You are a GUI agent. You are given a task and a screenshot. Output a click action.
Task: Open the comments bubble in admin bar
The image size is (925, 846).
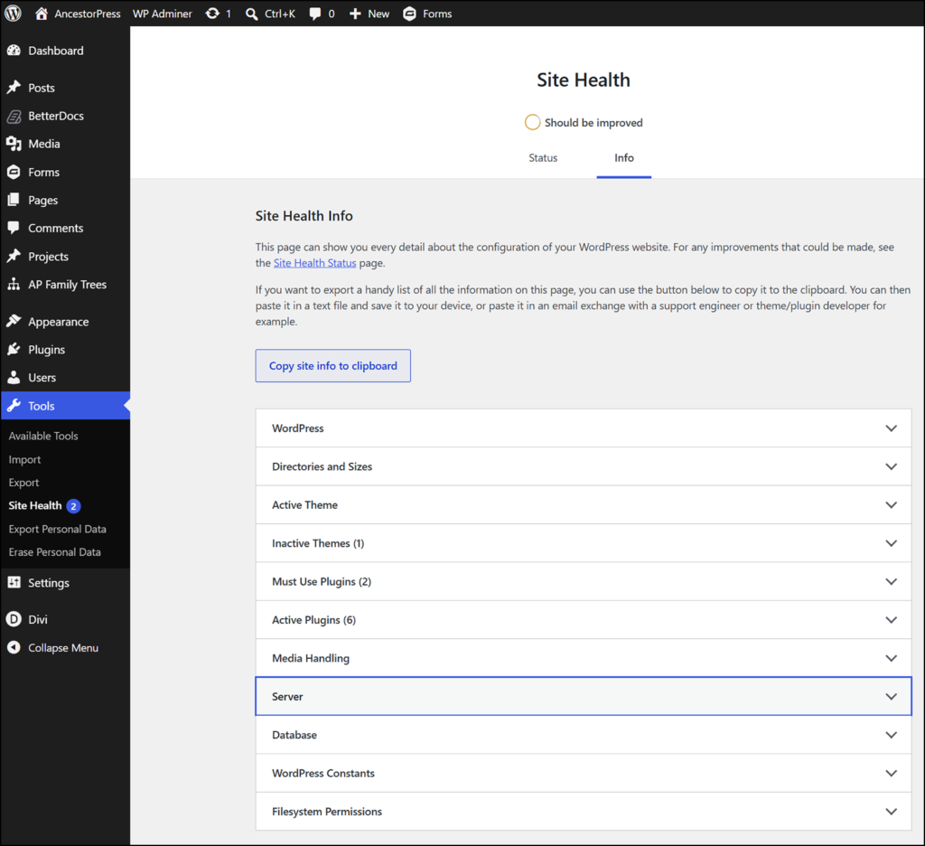(315, 14)
